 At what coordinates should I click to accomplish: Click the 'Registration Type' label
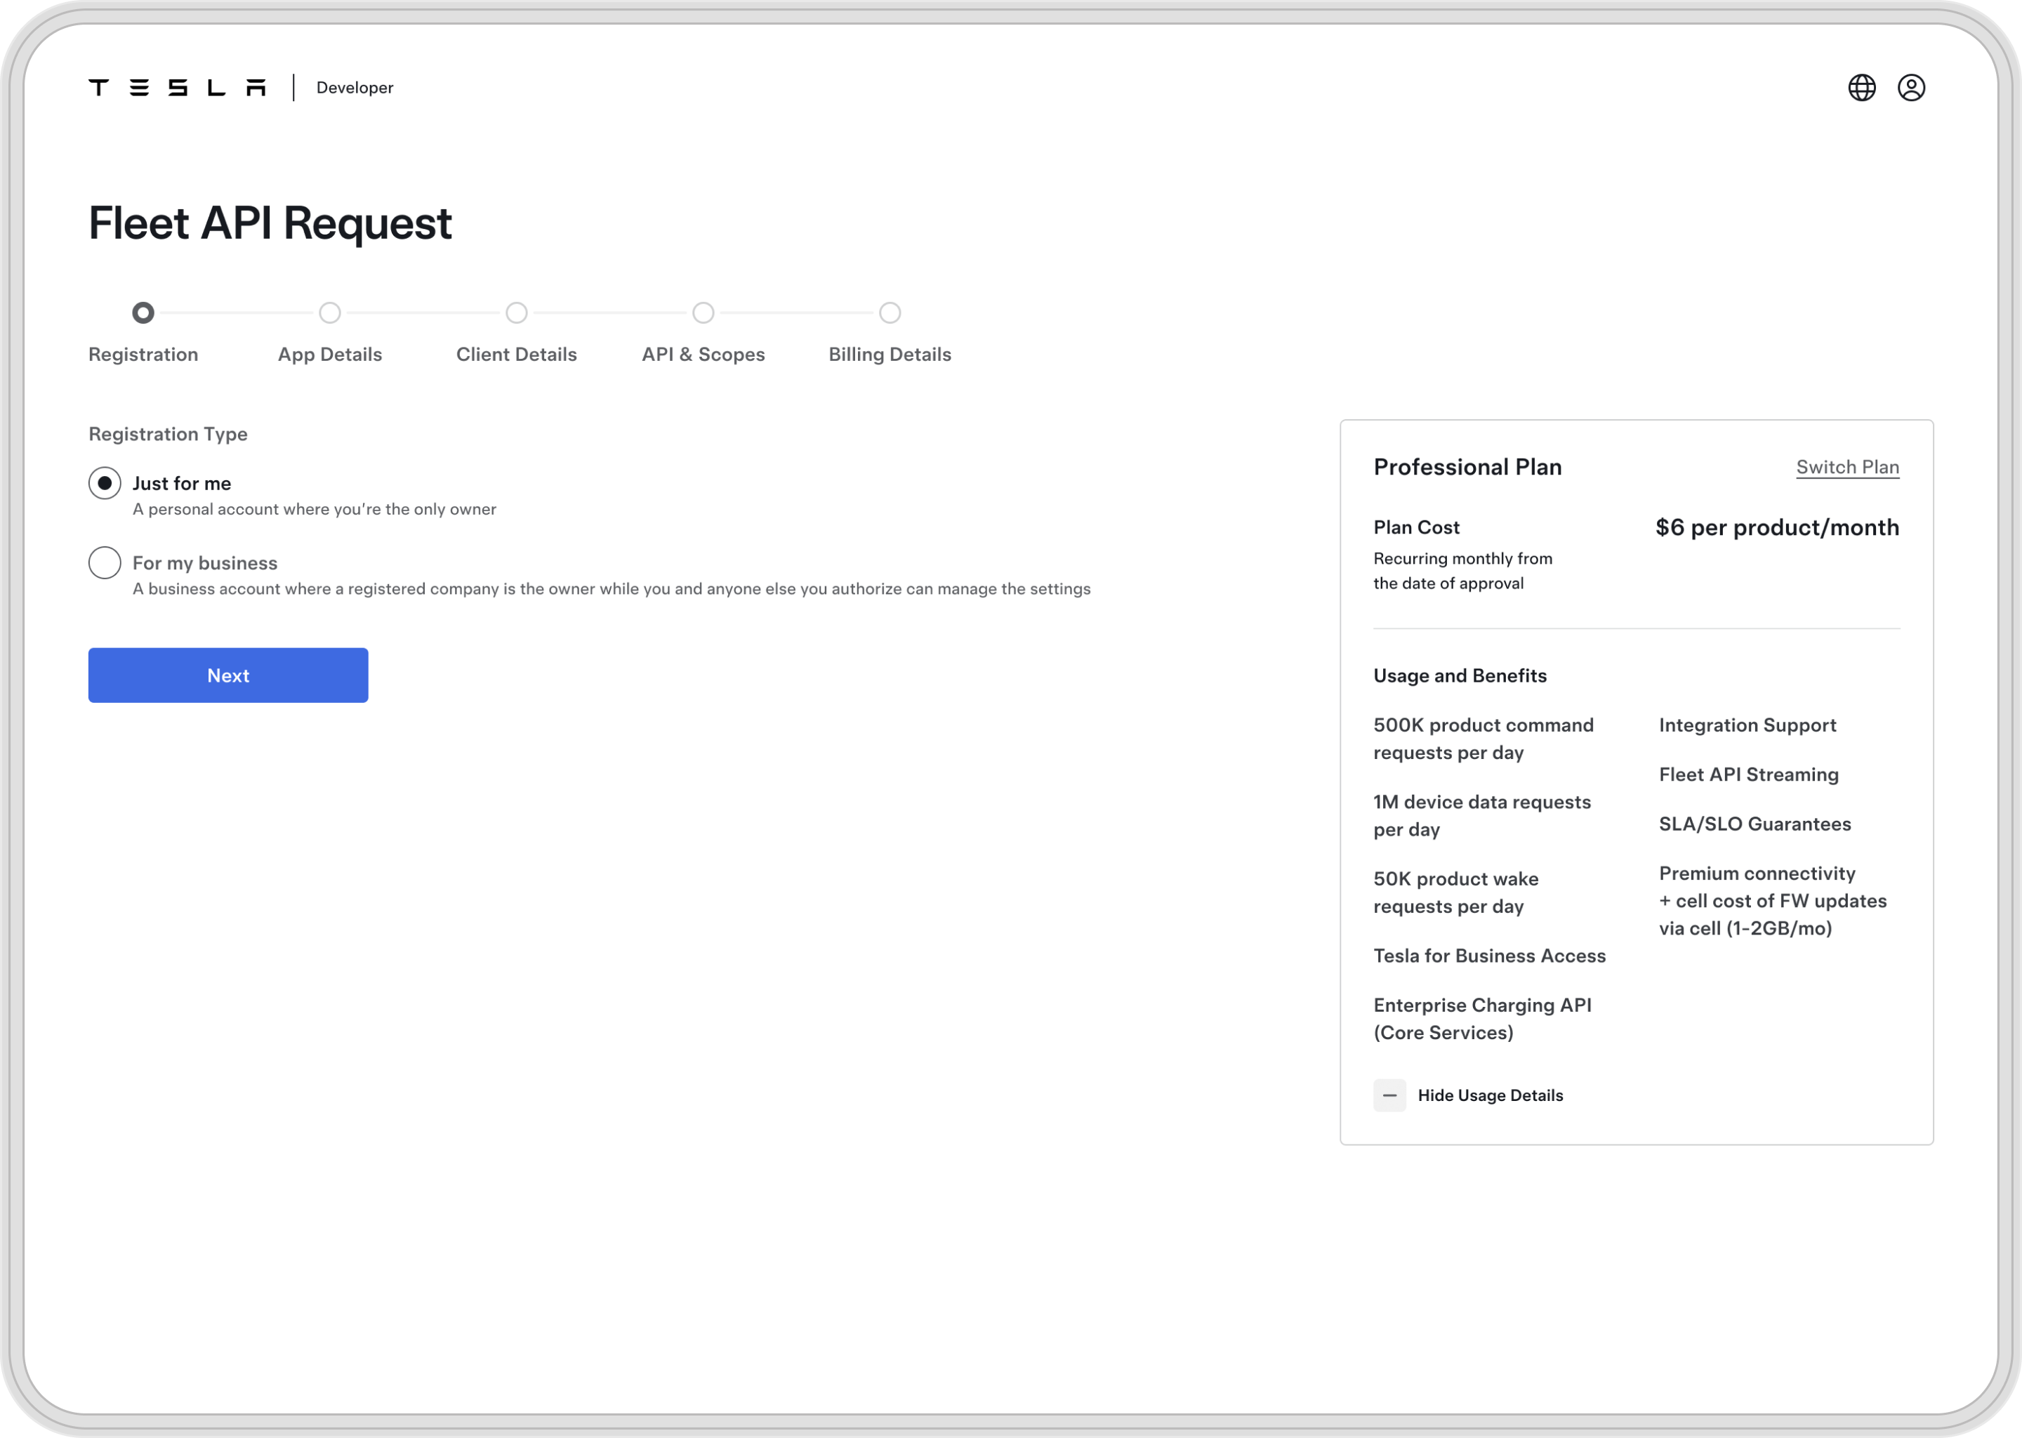(x=168, y=435)
